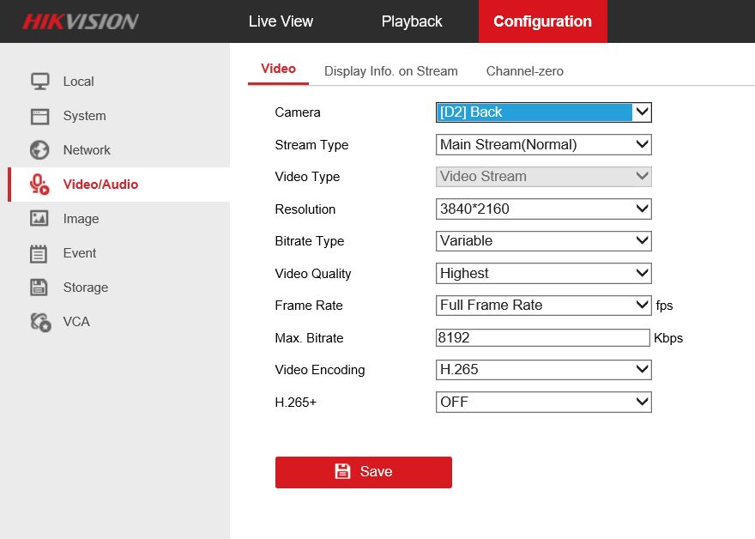The width and height of the screenshot is (755, 539).
Task: Open the Stream Type dropdown
Action: click(543, 145)
